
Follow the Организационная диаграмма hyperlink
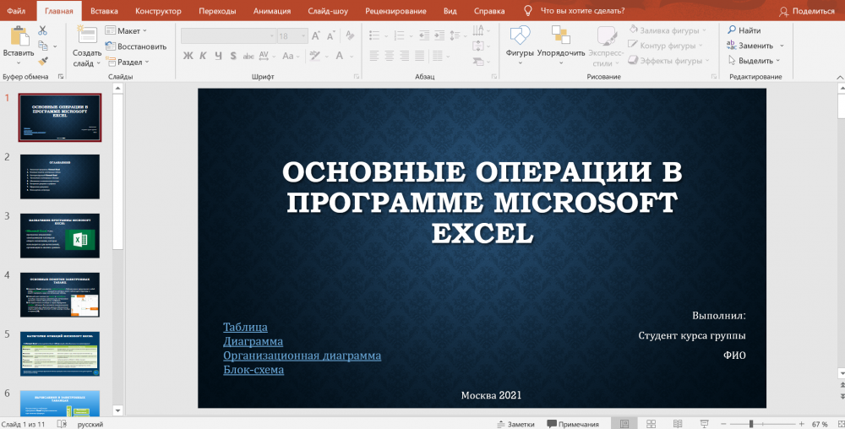(302, 356)
